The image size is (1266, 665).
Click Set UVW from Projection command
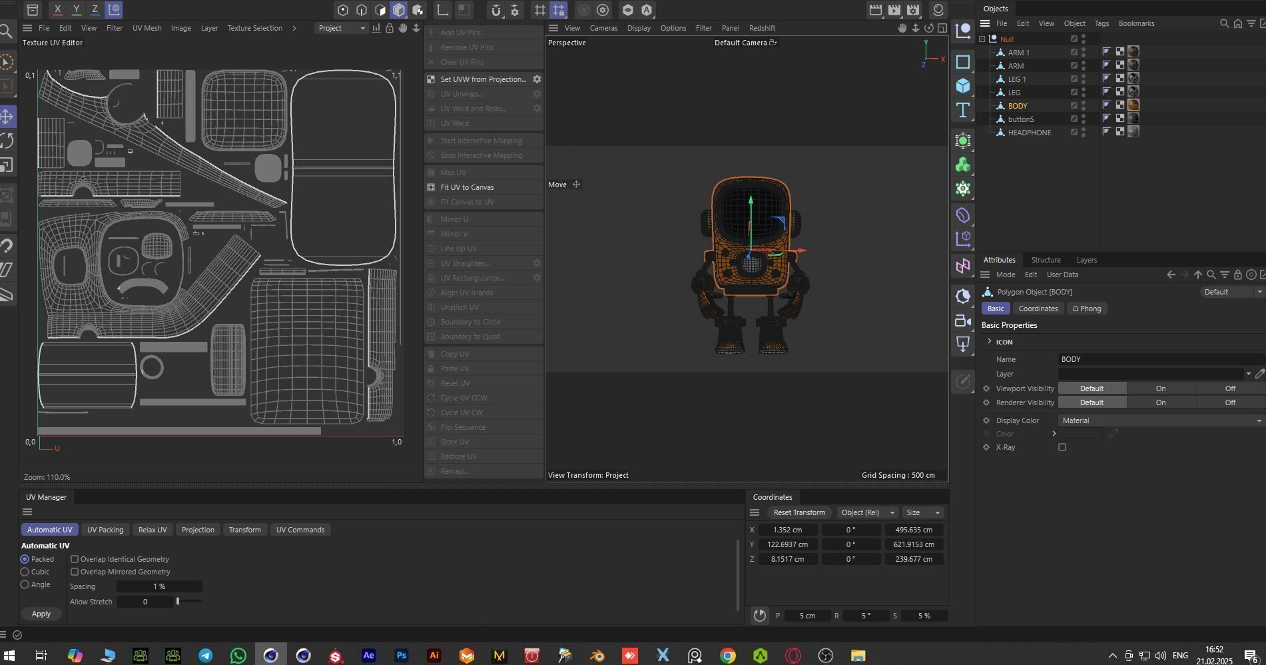483,79
